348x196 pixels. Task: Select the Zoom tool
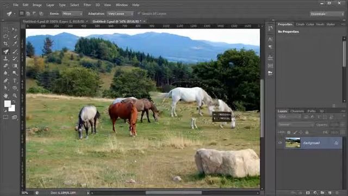point(15,96)
